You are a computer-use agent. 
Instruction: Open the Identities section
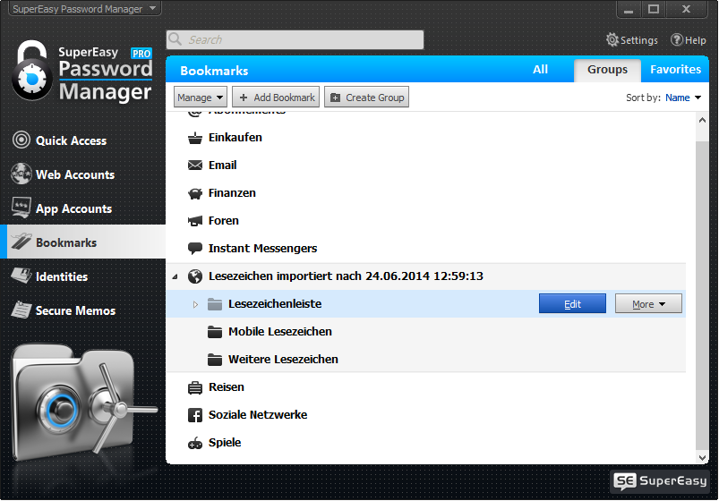pyautogui.click(x=82, y=276)
